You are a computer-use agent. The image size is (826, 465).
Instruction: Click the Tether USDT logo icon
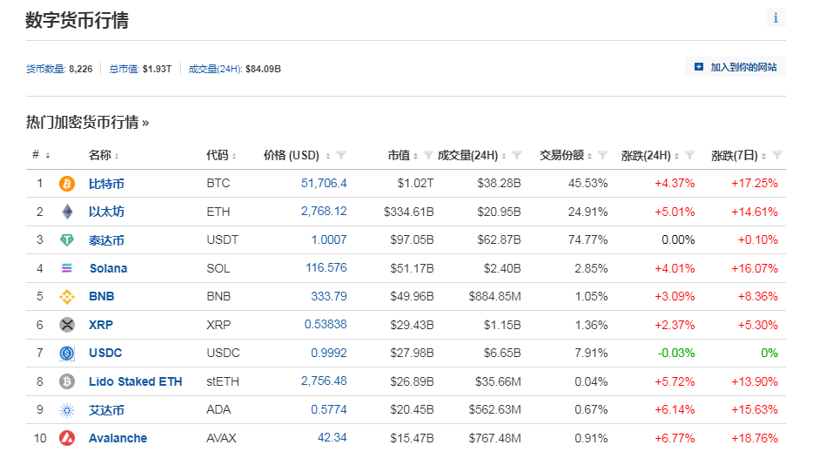[67, 240]
